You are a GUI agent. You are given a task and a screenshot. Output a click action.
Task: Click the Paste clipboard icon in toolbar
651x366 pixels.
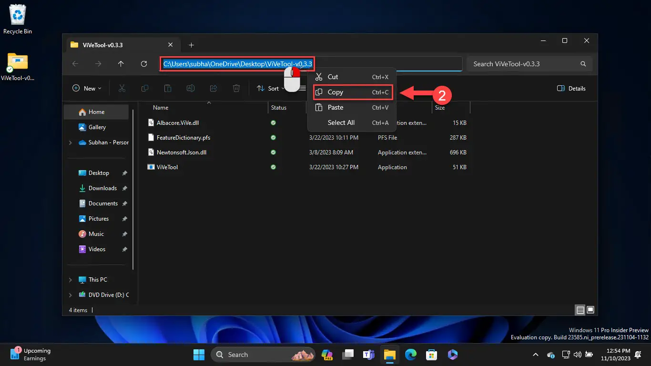(168, 88)
